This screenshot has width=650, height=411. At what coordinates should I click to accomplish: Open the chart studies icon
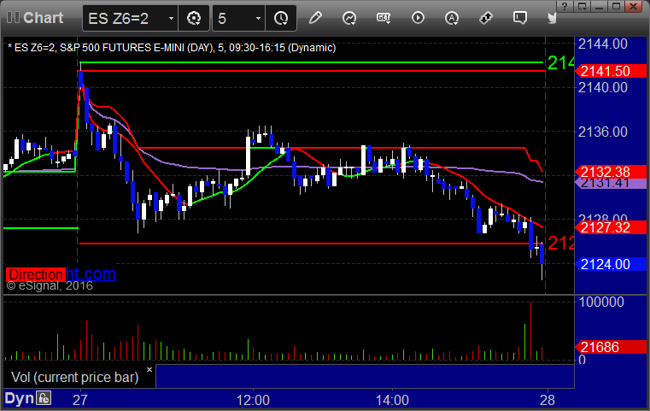point(349,18)
